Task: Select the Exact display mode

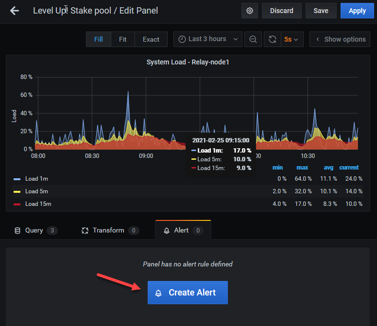Action: click(x=151, y=39)
